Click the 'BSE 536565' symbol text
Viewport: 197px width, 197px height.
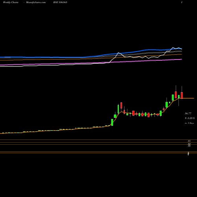[x=60, y=2]
